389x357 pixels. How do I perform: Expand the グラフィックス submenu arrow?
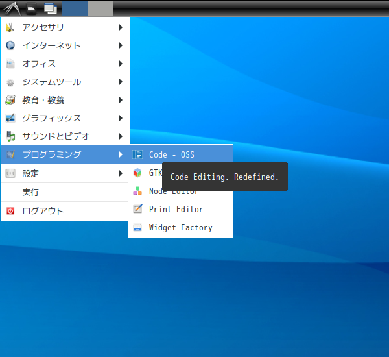coord(121,118)
